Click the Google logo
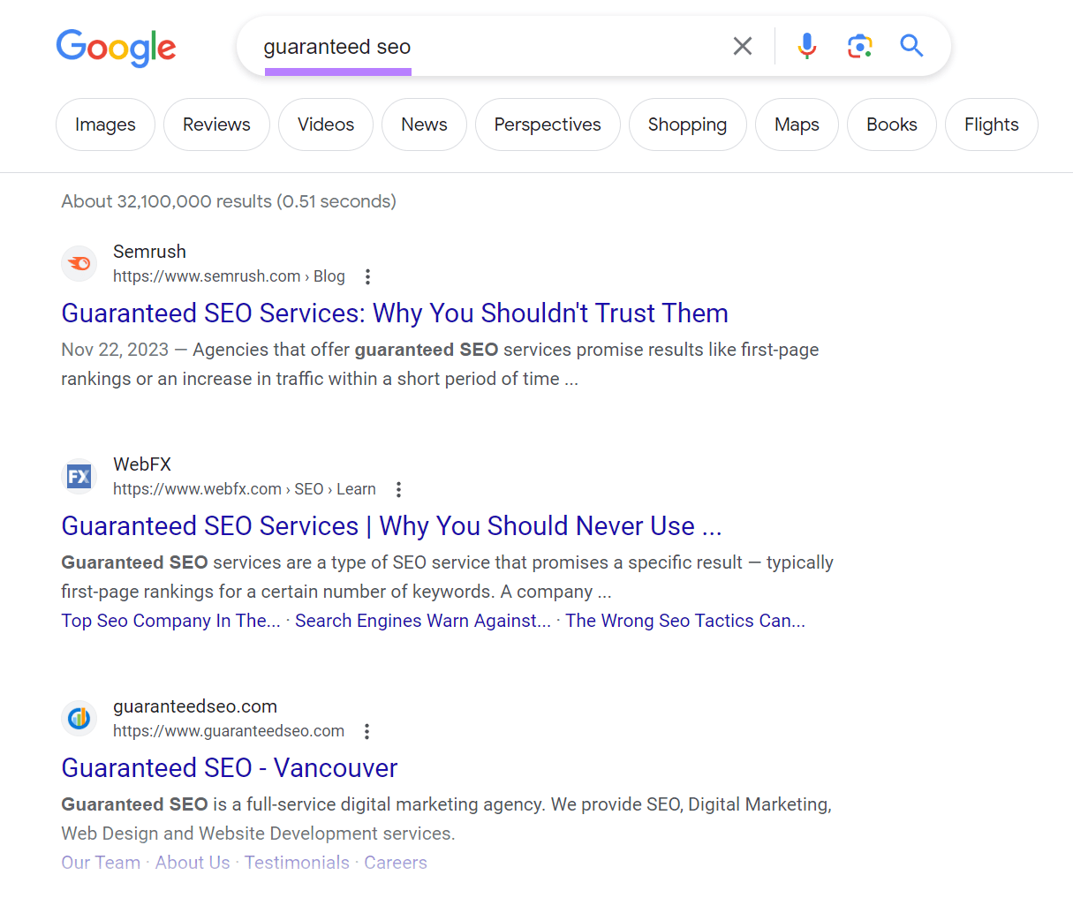The width and height of the screenshot is (1073, 898). click(116, 49)
